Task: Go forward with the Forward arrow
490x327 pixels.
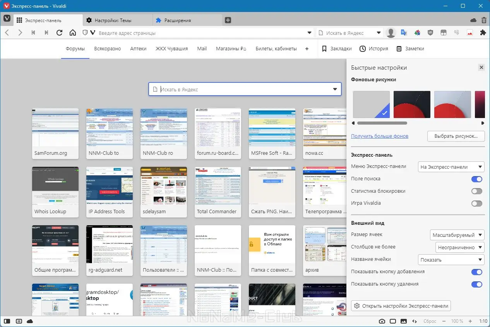Action: click(20, 33)
